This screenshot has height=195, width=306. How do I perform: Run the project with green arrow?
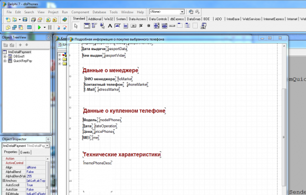[x=39, y=27]
